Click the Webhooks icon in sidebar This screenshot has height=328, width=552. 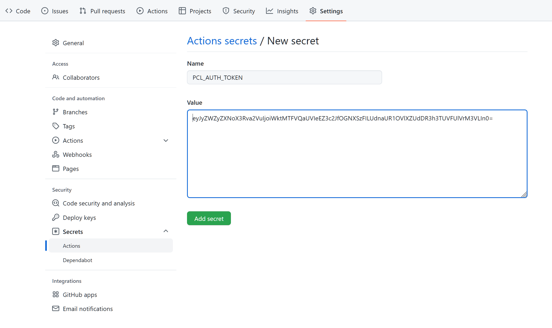(56, 154)
